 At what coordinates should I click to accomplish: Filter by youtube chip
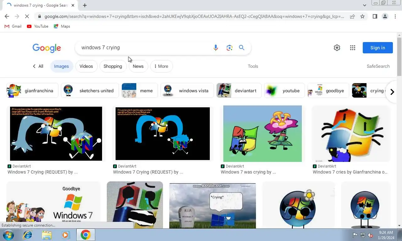coord(285,91)
